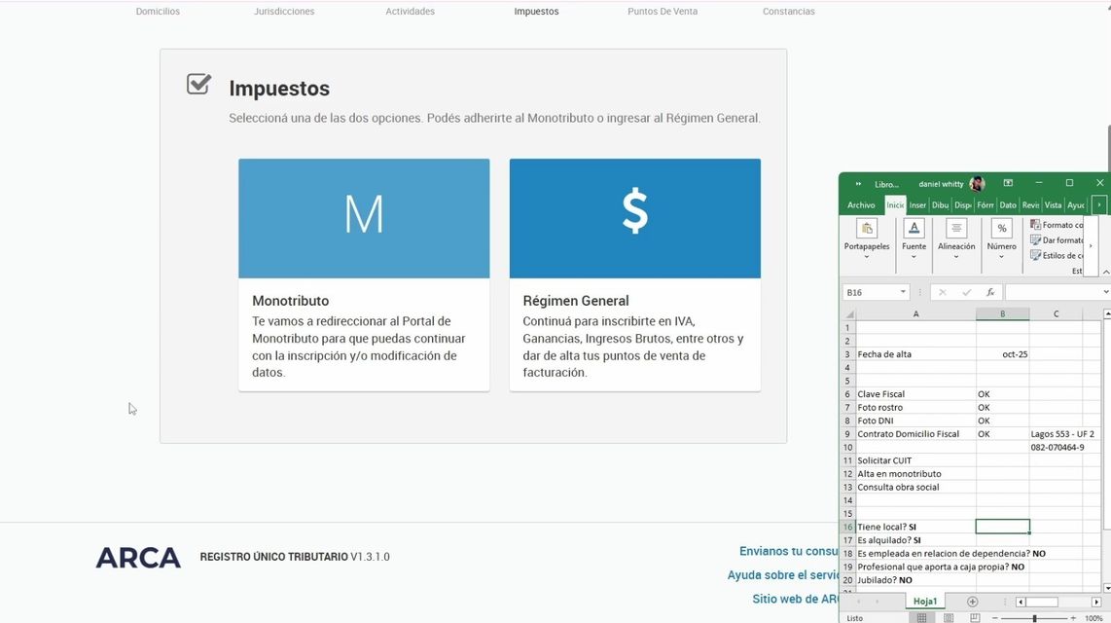1111x623 pixels.
Task: Click the ARCA logo in the footer
Action: click(x=138, y=558)
